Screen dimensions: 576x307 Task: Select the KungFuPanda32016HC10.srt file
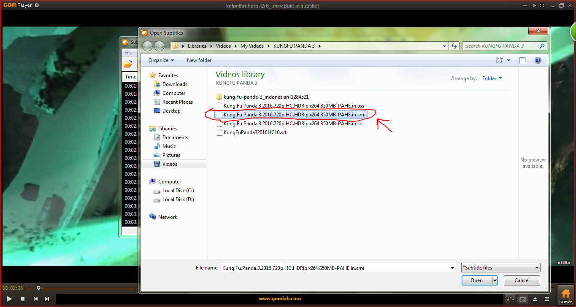[251, 132]
